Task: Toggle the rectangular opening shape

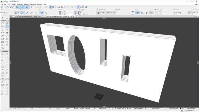Action: tap(42, 13)
